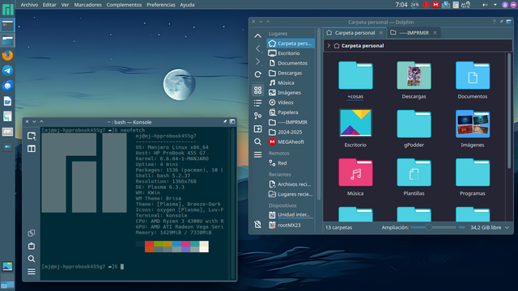Click the calendar icon in system tray
This screenshot has height=291, width=518.
point(456,5)
